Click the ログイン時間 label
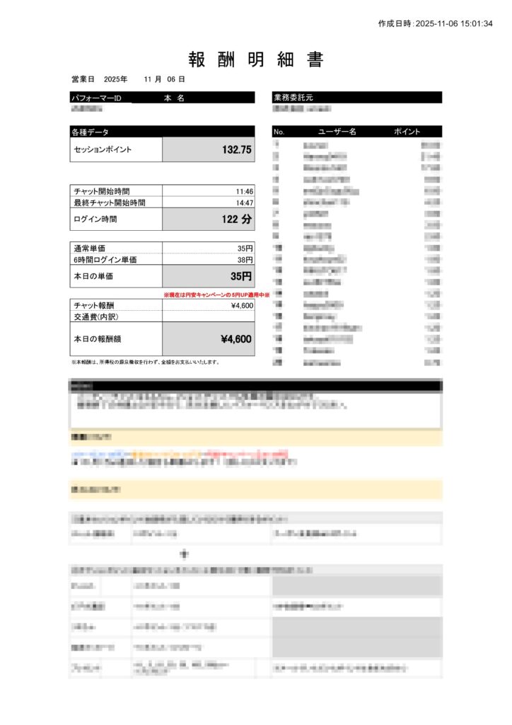Screen dimensions: 512x725 click(95, 219)
